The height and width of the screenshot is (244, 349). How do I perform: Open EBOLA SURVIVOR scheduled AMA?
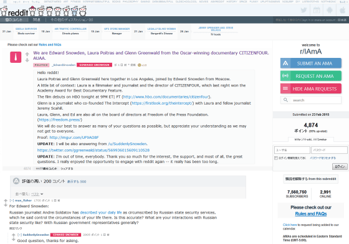click(26, 29)
